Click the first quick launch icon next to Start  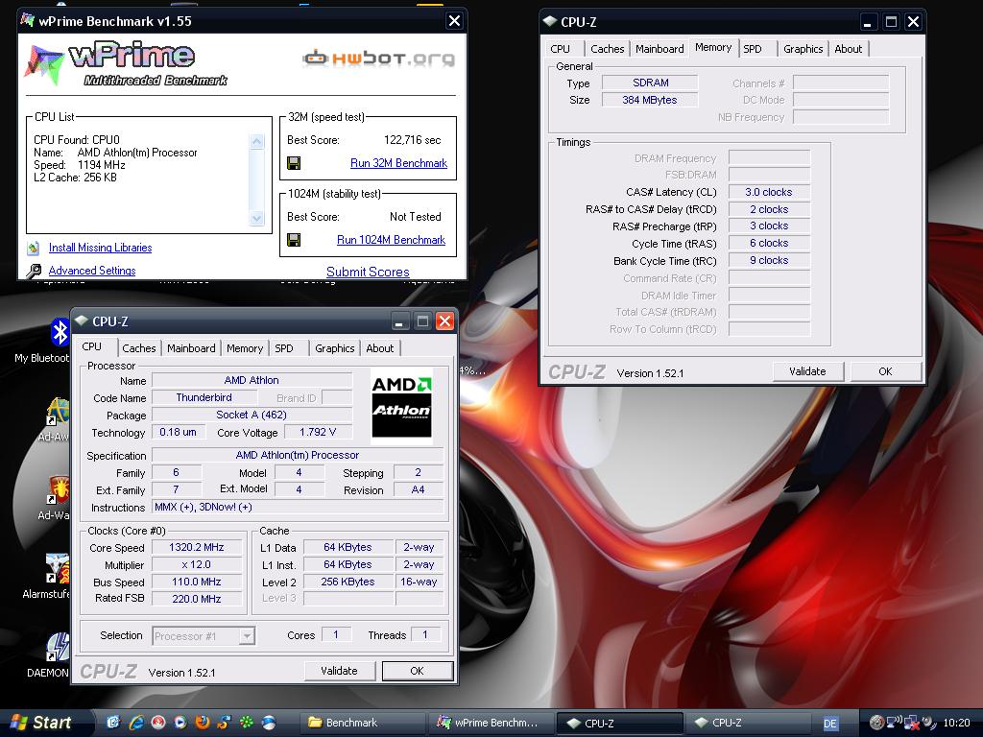pos(113,723)
